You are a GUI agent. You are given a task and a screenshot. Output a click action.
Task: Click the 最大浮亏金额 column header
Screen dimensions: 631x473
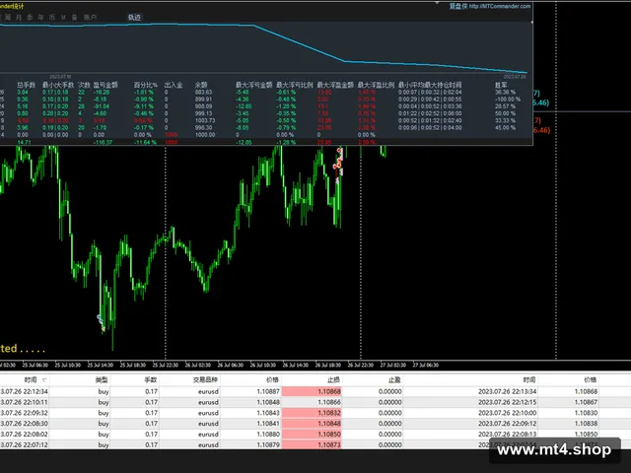click(254, 85)
